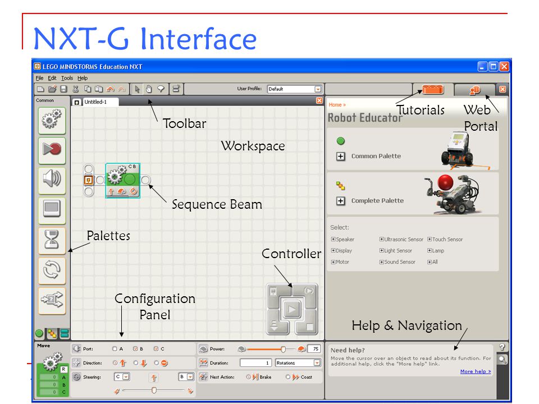Click the More help link

point(476,371)
